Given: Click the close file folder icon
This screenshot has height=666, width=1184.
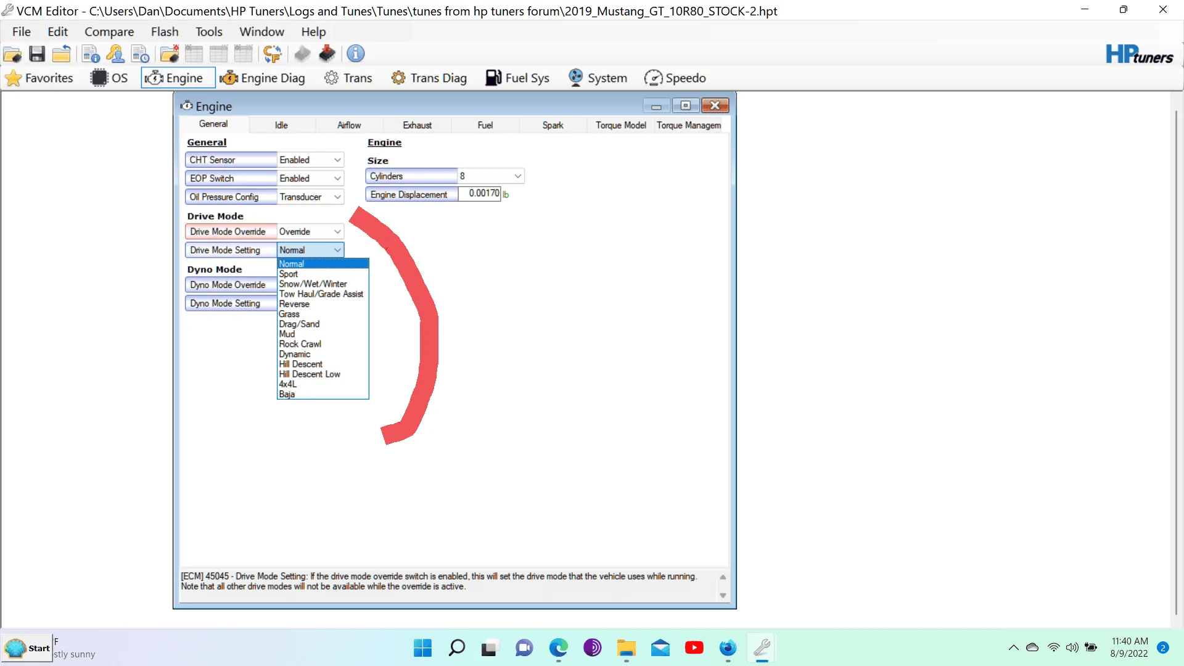Looking at the screenshot, I should [61, 54].
